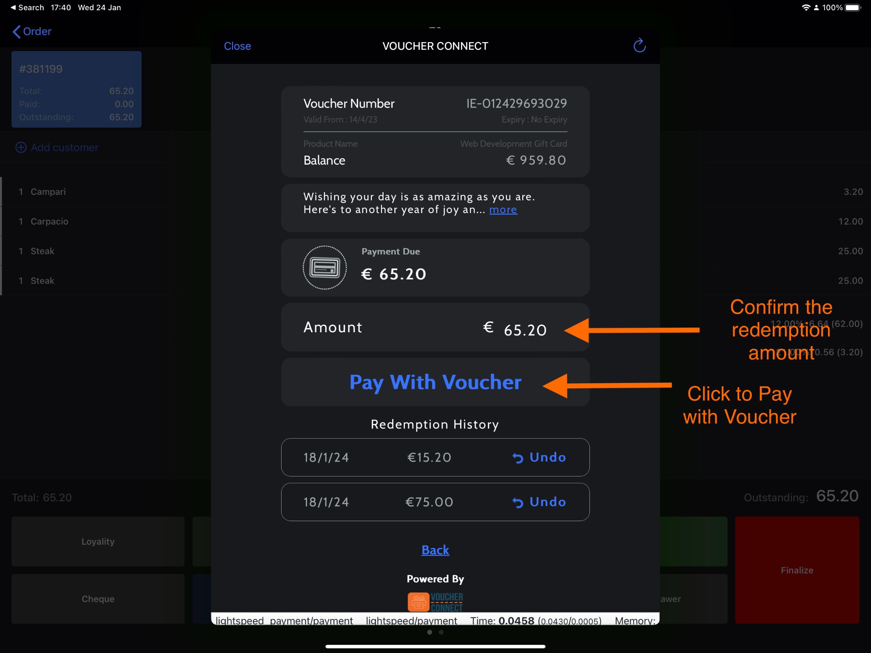871x653 pixels.
Task: Tap the undo arrow for the €75.00 redemption
Action: click(x=518, y=502)
